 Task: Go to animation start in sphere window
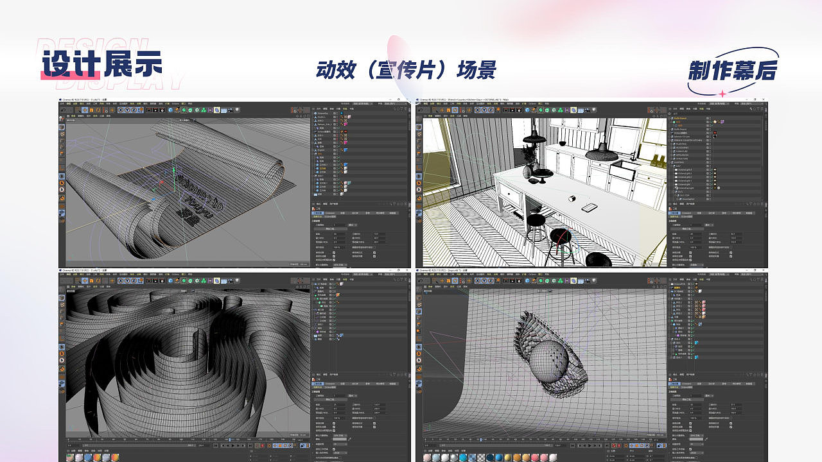[x=572, y=445]
